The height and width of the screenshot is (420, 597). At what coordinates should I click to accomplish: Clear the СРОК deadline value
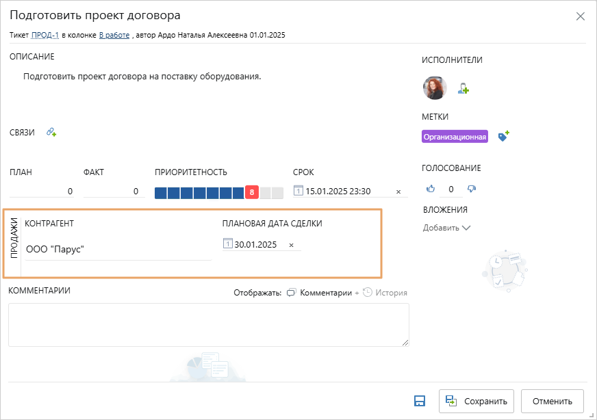point(398,192)
